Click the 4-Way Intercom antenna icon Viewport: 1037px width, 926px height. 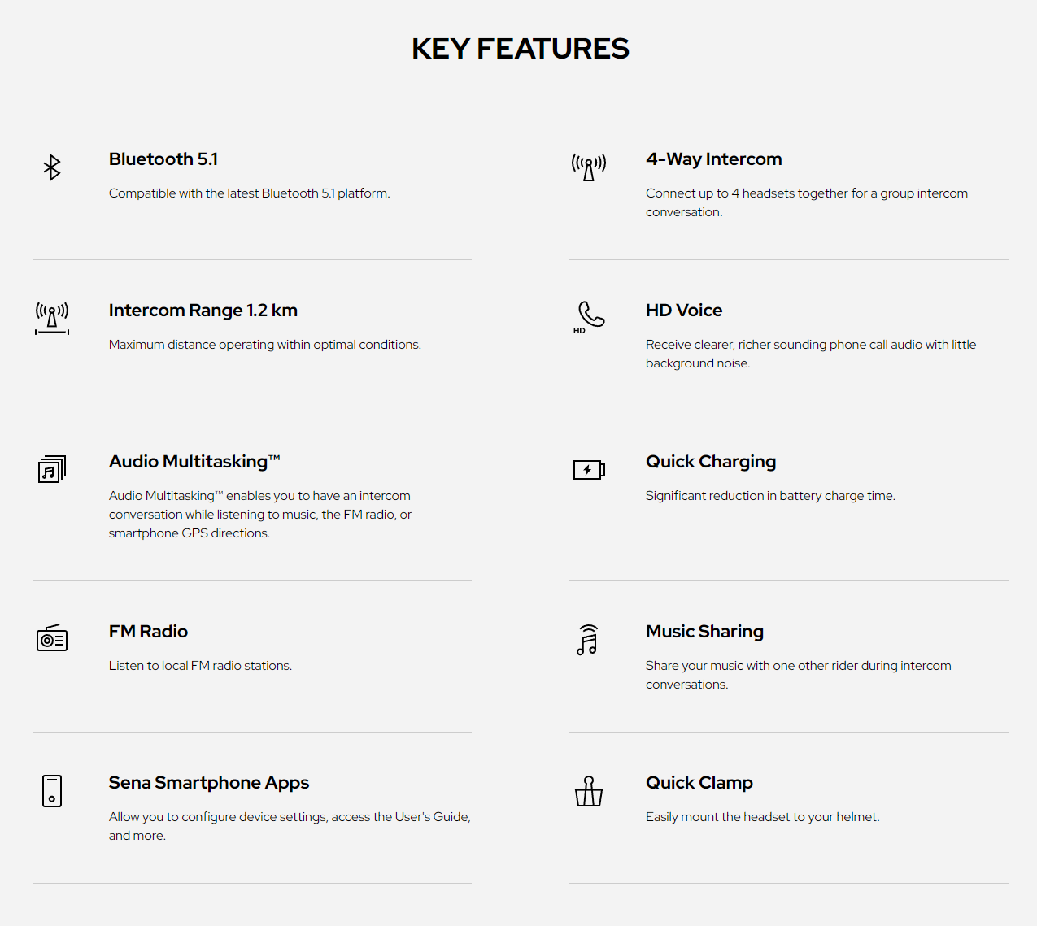click(x=589, y=167)
